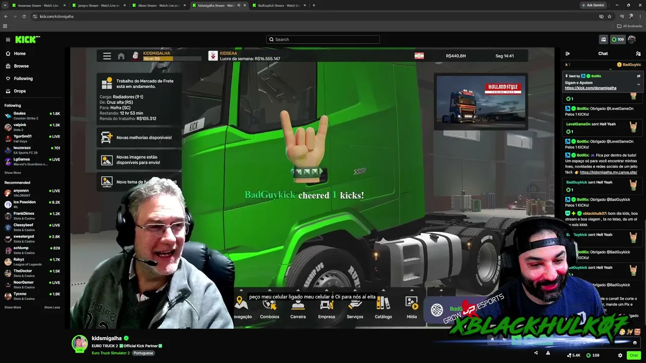Share the stream via share icon

click(536, 353)
